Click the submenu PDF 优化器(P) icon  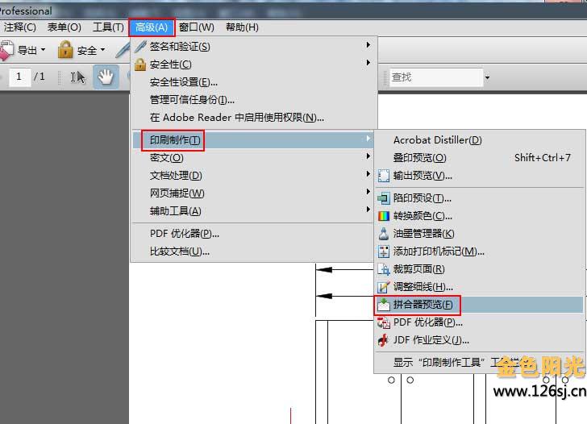tap(383, 322)
